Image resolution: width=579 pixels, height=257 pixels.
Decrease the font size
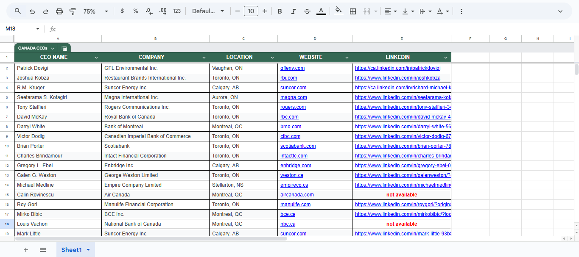[x=238, y=11]
